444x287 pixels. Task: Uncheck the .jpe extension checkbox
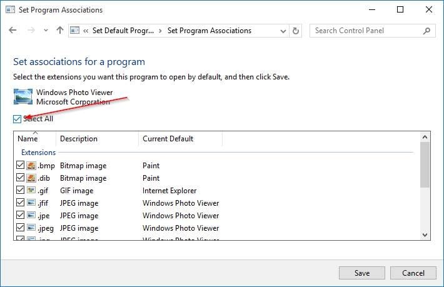coord(20,215)
